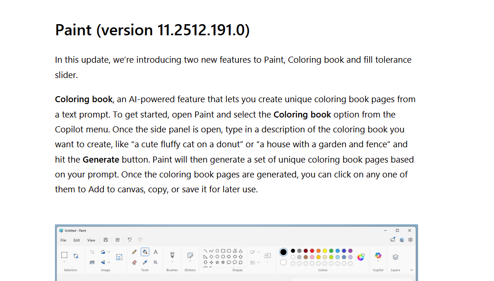Open the Edit menu

(76, 240)
